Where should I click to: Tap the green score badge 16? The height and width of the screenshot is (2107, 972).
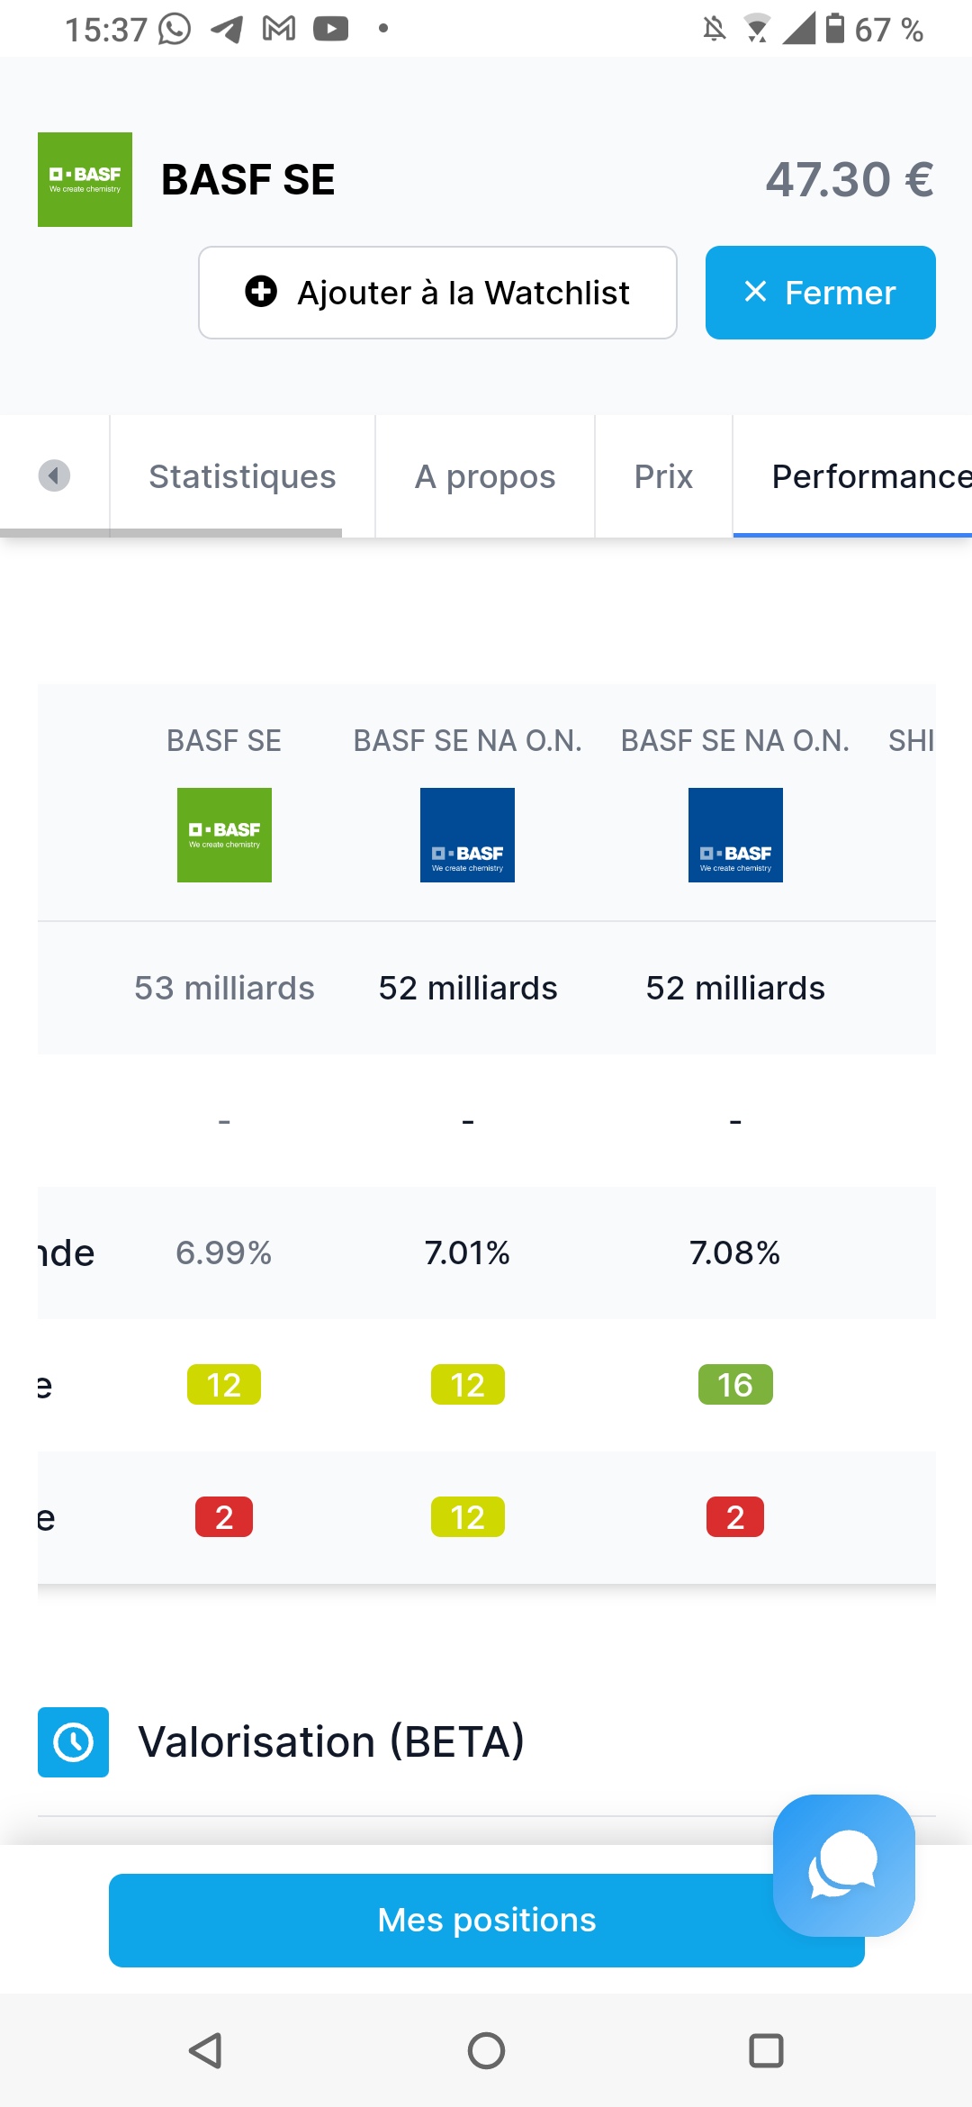[735, 1385]
